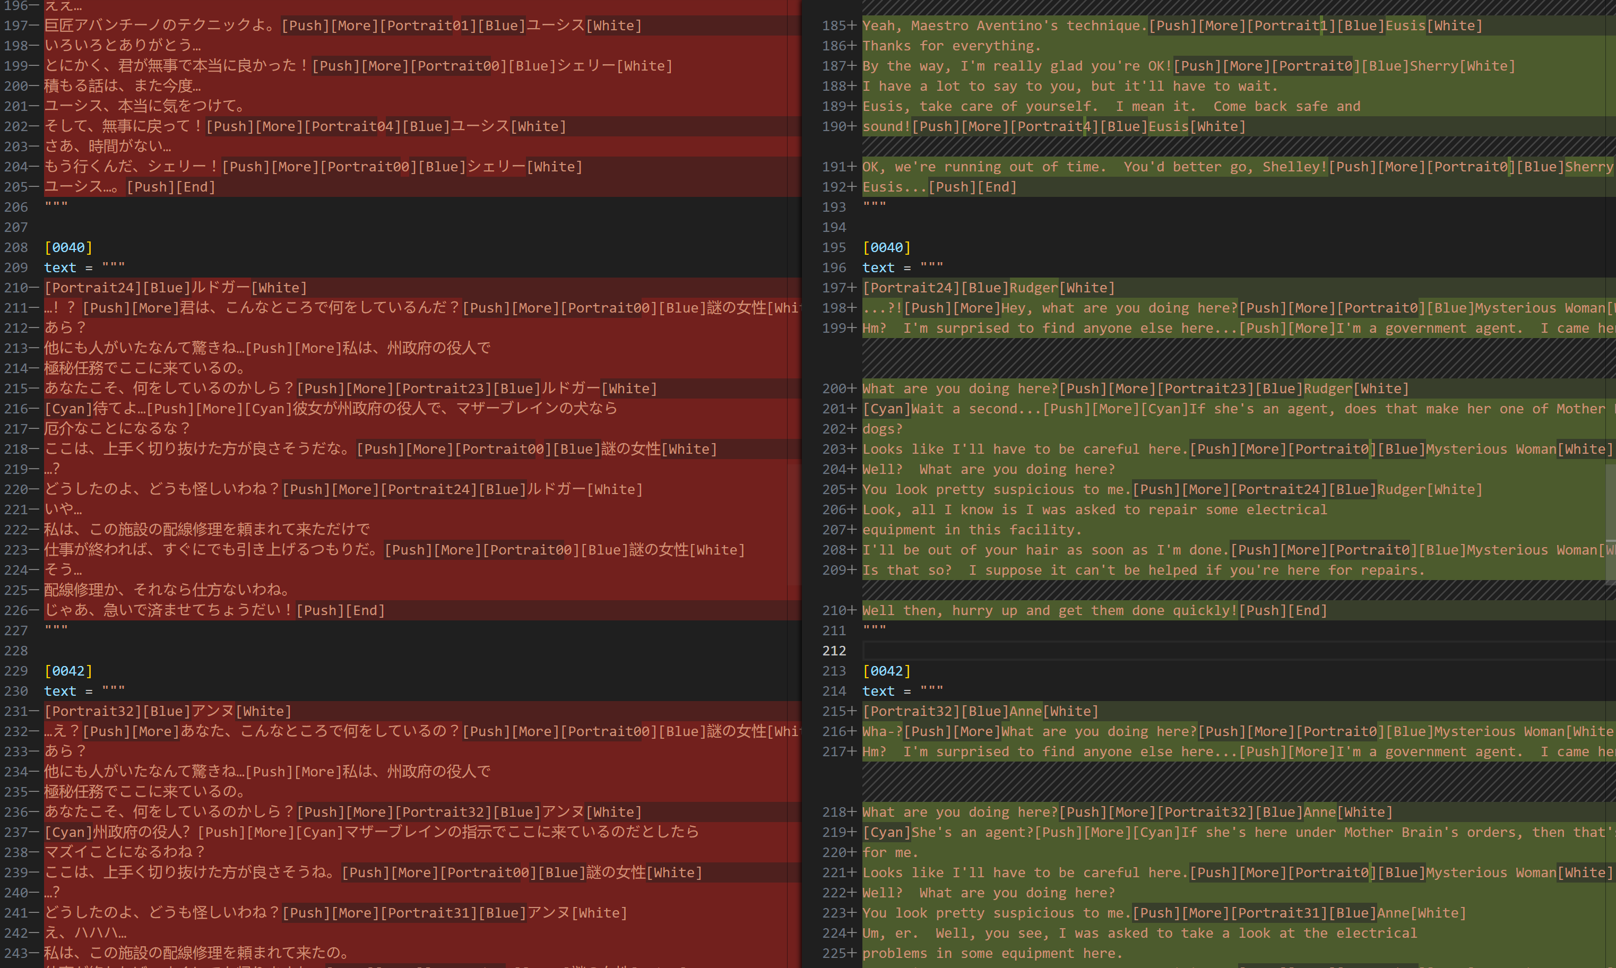
Task: Click hatched gap area below line 217
Action: [1174, 781]
